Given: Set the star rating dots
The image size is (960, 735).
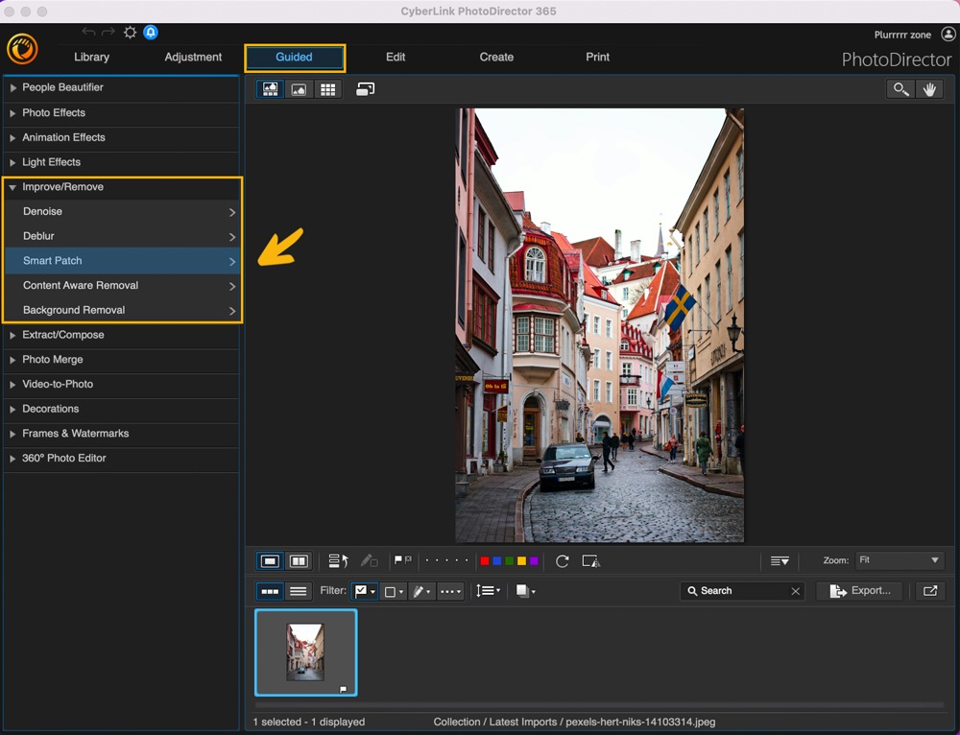Looking at the screenshot, I should (x=447, y=560).
